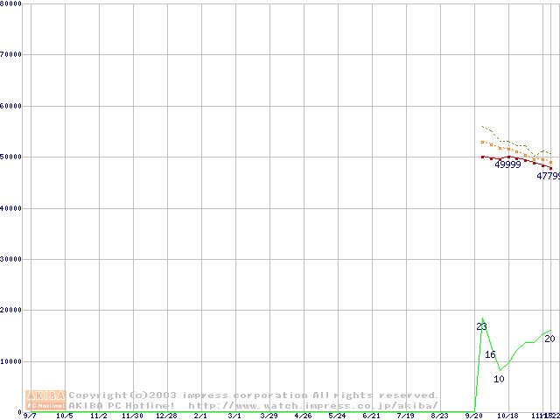
Task: Select the 5/24 date axis label
Action: [x=337, y=416]
